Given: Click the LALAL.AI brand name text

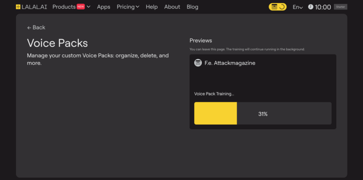Looking at the screenshot, I should tap(34, 7).
